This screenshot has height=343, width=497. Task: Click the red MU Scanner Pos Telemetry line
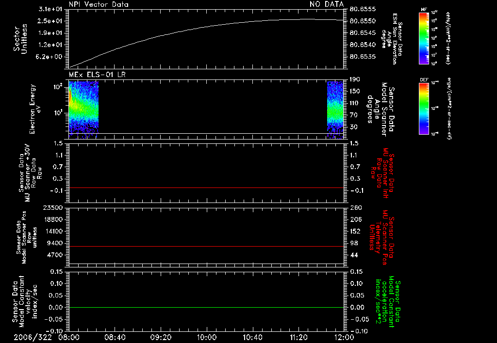coord(206,246)
